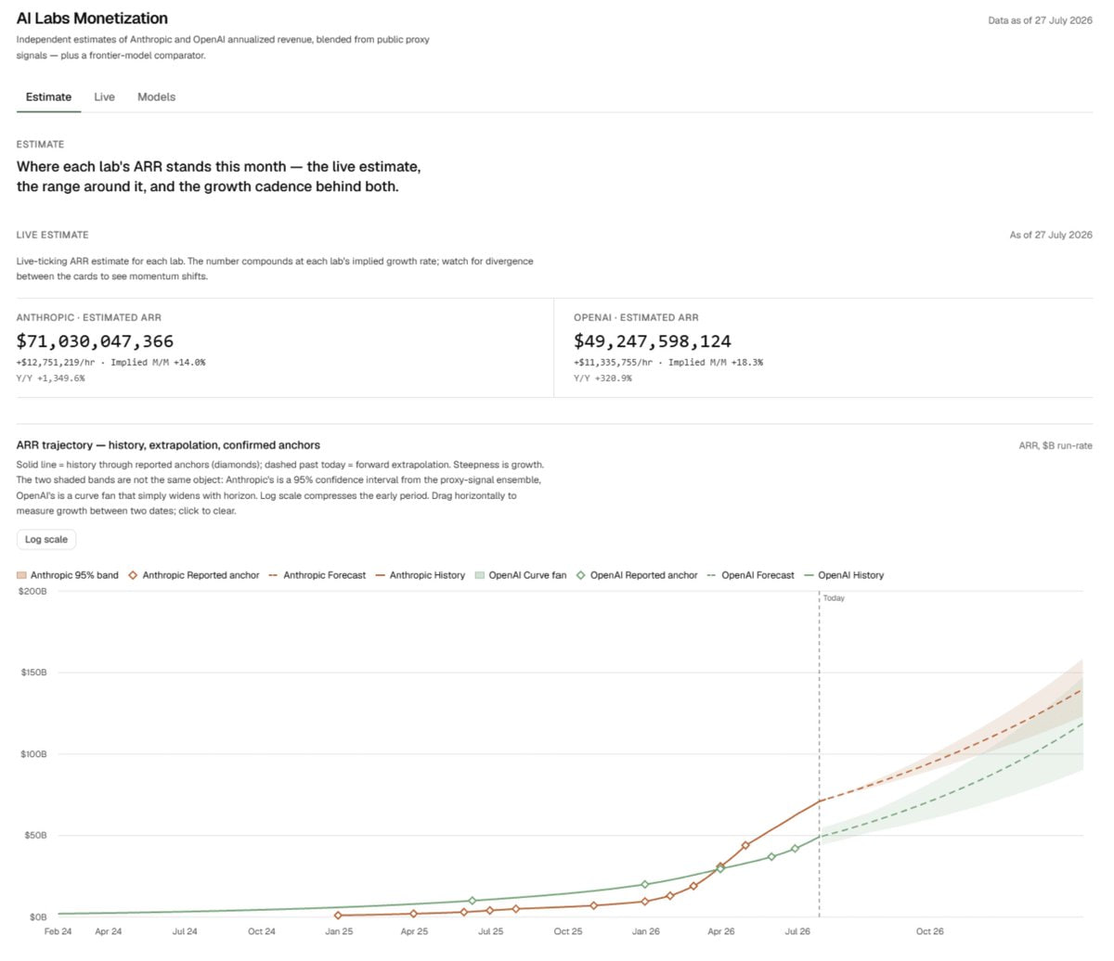
Task: Click the $150B y-axis label
Action: 34,672
